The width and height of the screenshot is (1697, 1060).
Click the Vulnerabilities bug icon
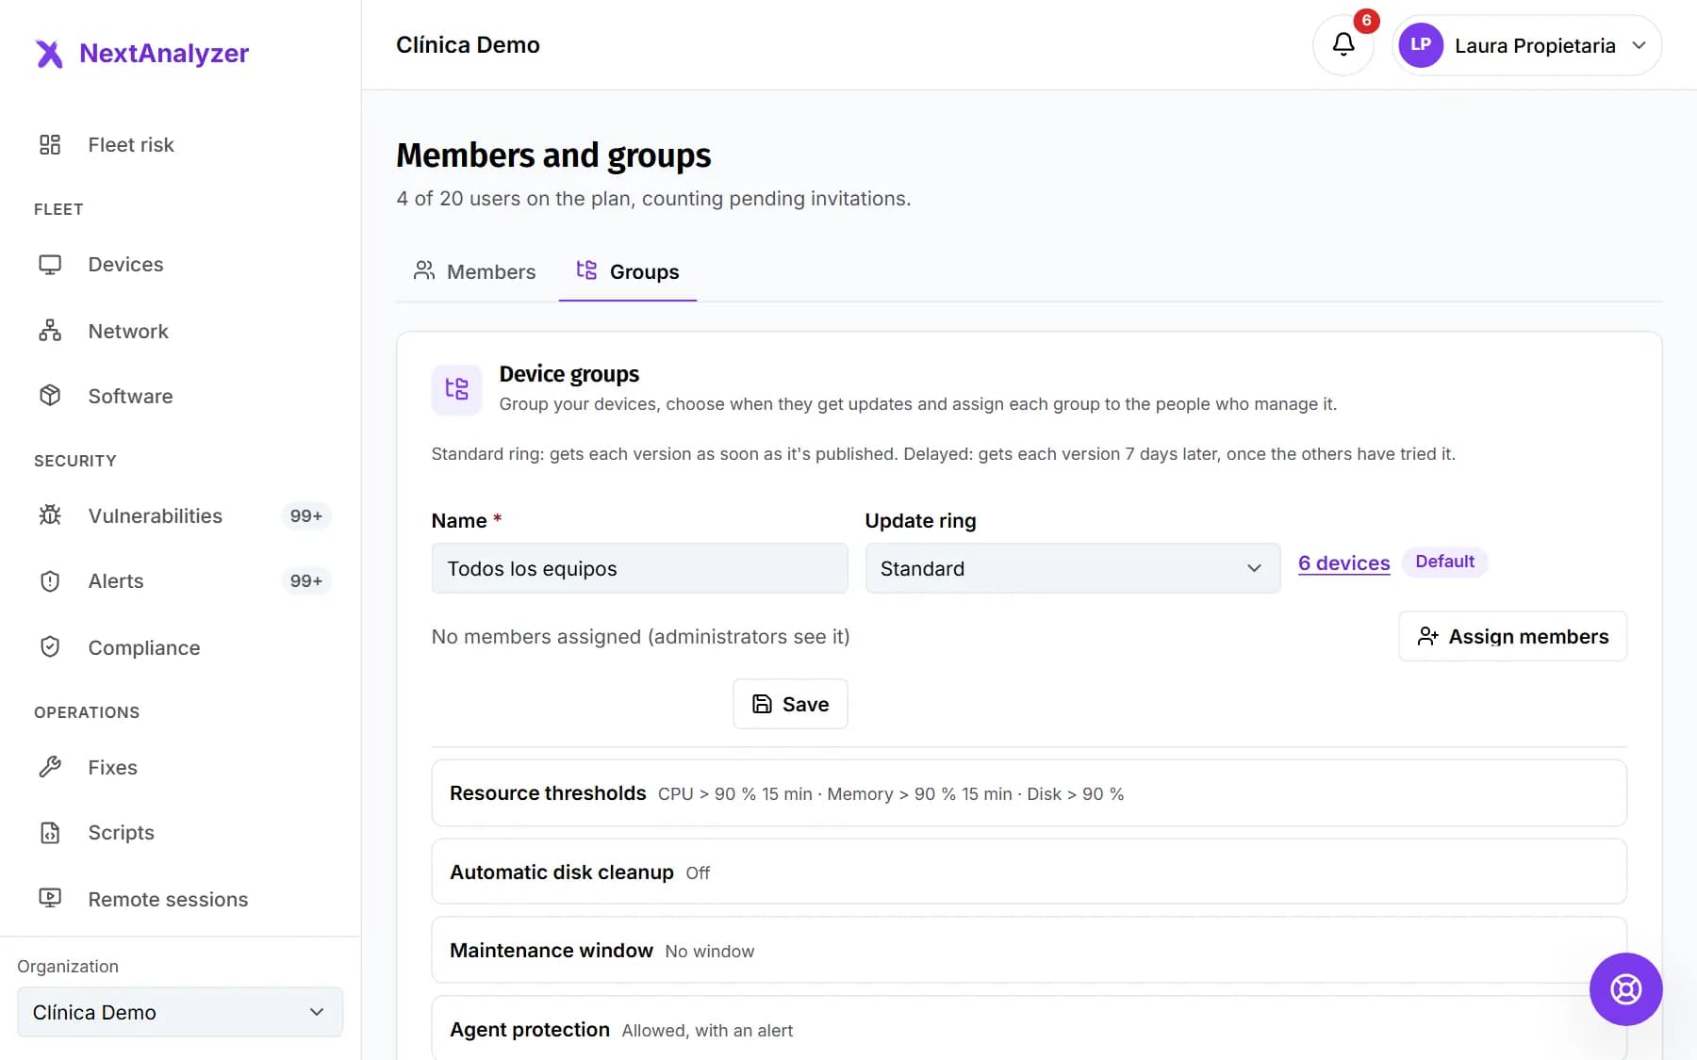coord(50,515)
